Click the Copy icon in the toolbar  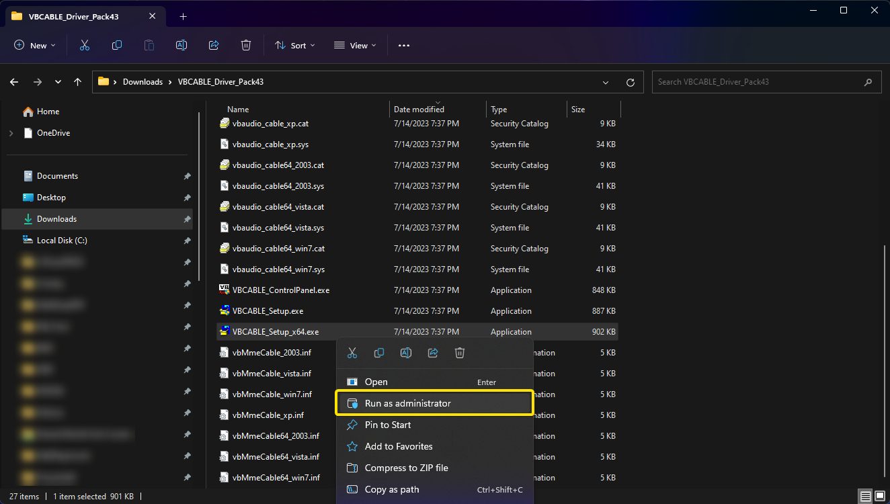pos(117,45)
